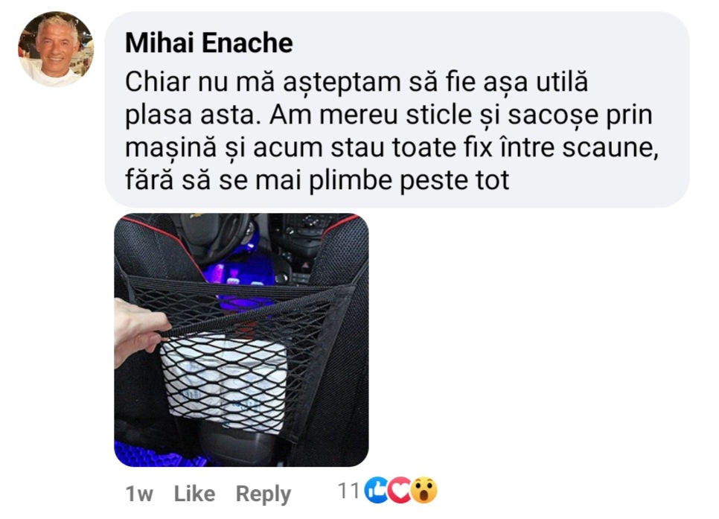This screenshot has height=519, width=719.
Task: Like Mihai Enache's comment
Action: [194, 494]
